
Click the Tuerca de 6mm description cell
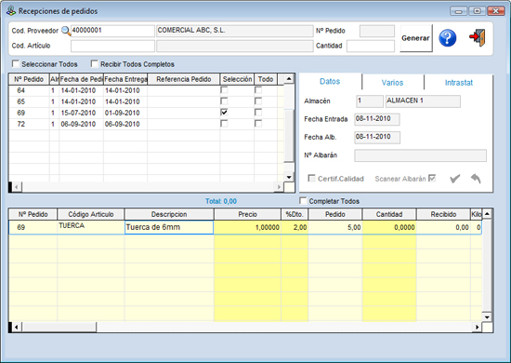click(x=169, y=227)
